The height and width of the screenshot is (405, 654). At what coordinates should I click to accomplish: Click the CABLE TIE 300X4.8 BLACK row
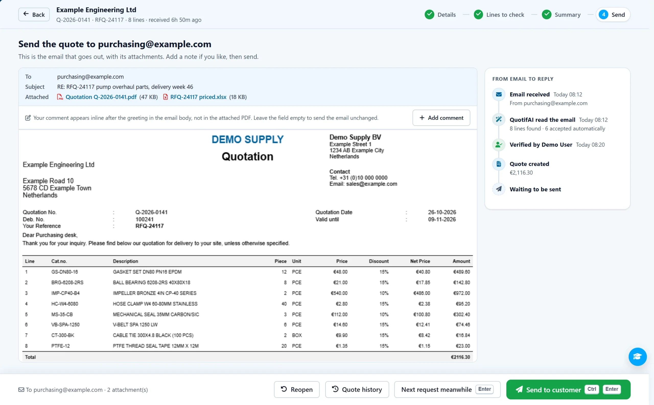coord(248,335)
